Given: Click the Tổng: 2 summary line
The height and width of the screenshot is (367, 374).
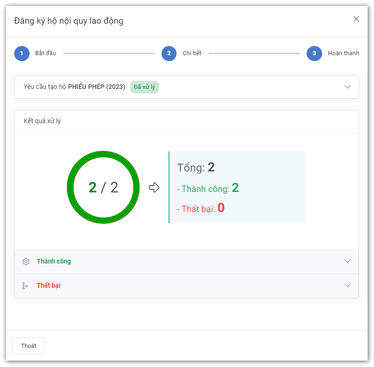Looking at the screenshot, I should click(x=196, y=167).
